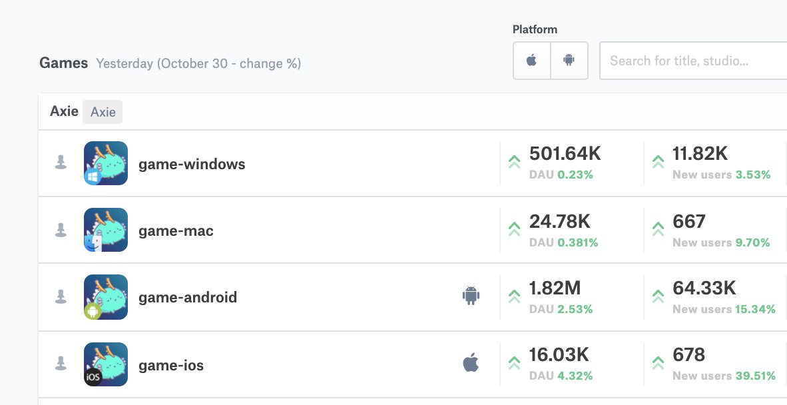Screen dimensions: 787x405
Task: Click the DAU 0.23% change text
Action: click(561, 175)
